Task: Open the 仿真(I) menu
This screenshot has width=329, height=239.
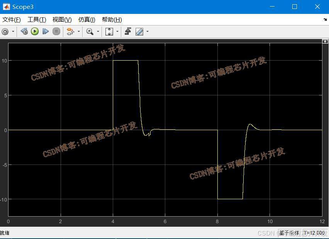Action: pos(86,20)
